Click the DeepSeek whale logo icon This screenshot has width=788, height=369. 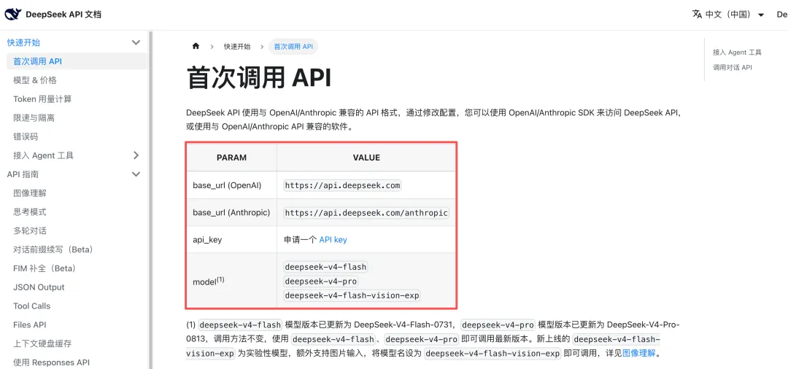[13, 15]
